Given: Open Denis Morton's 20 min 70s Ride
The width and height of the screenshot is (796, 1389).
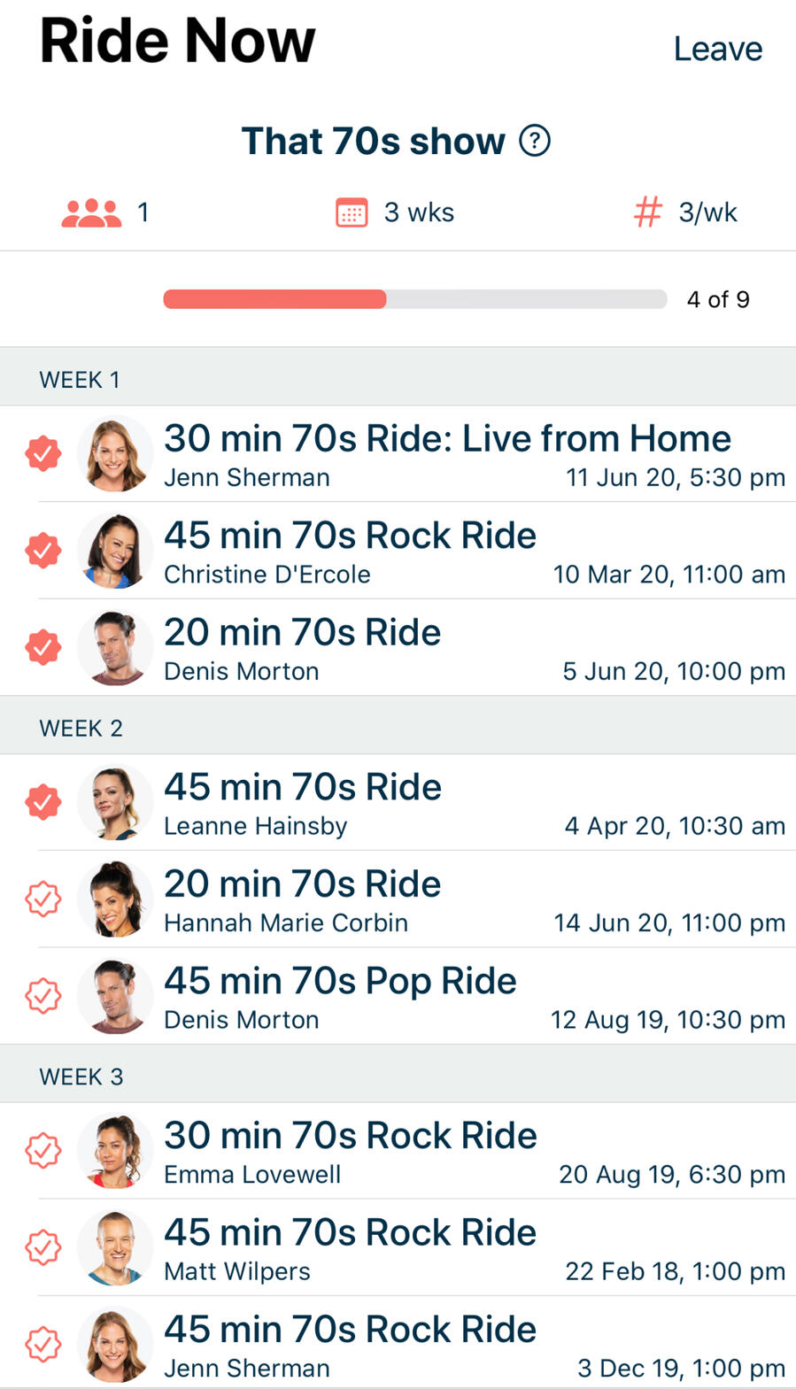Looking at the screenshot, I should pyautogui.click(x=302, y=633).
